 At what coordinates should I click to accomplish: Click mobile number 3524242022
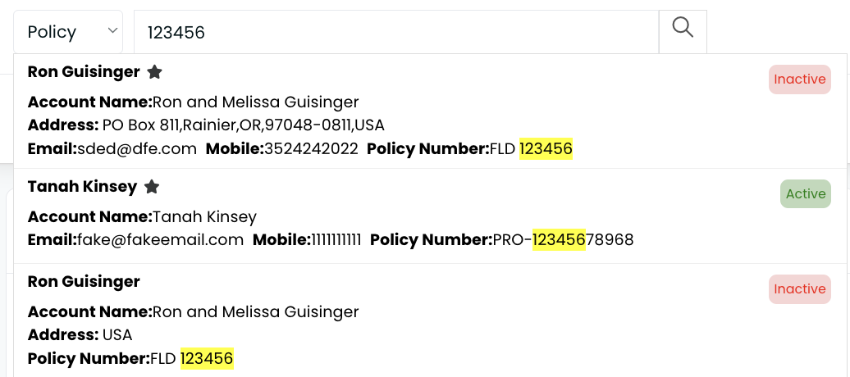pyautogui.click(x=311, y=148)
